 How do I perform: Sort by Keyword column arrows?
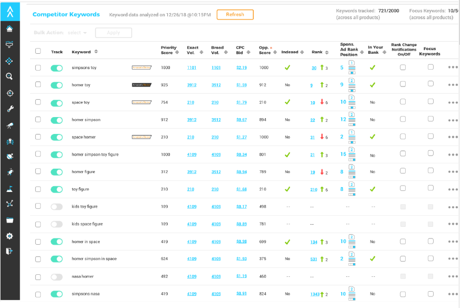point(96,52)
